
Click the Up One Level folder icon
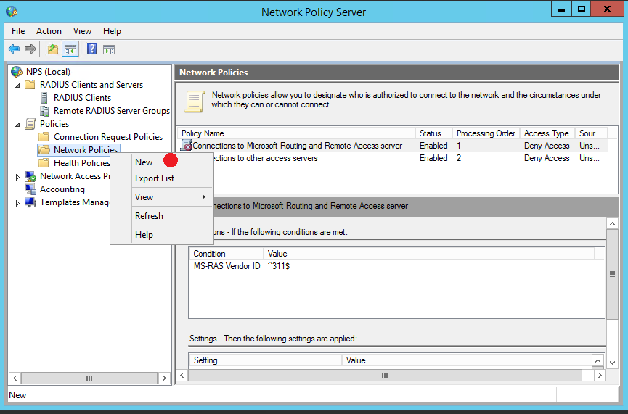point(53,49)
